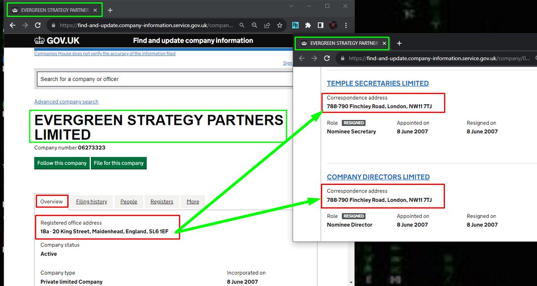Select Evergreen Strategy tab in right window
The height and width of the screenshot is (286, 537).
coord(341,43)
